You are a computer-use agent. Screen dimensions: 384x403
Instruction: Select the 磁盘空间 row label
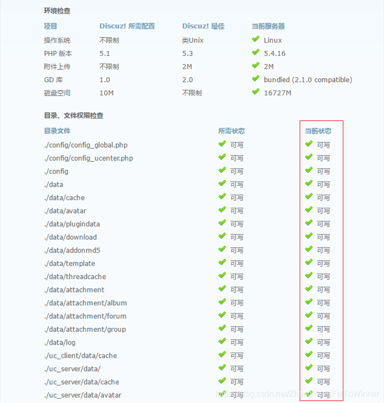(x=57, y=93)
